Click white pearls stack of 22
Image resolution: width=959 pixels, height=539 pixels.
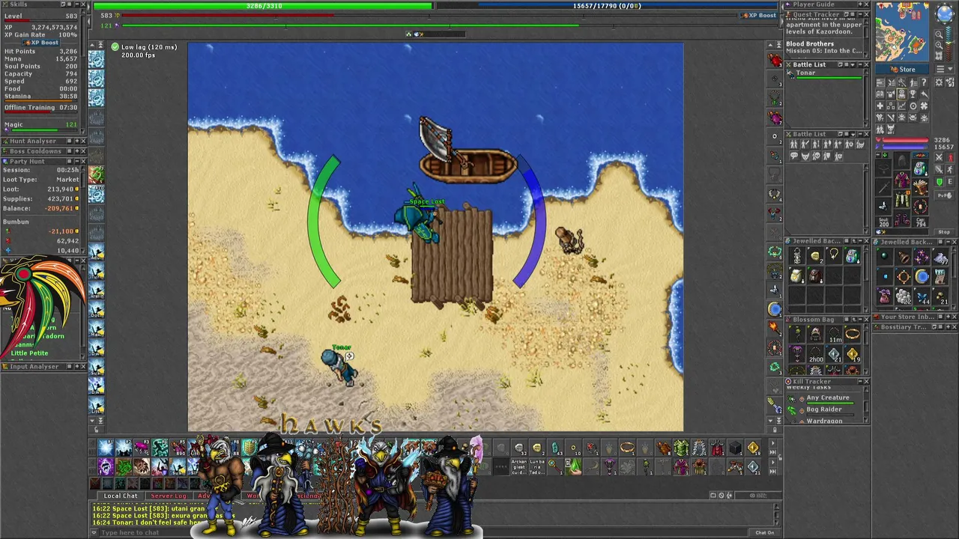click(x=904, y=296)
